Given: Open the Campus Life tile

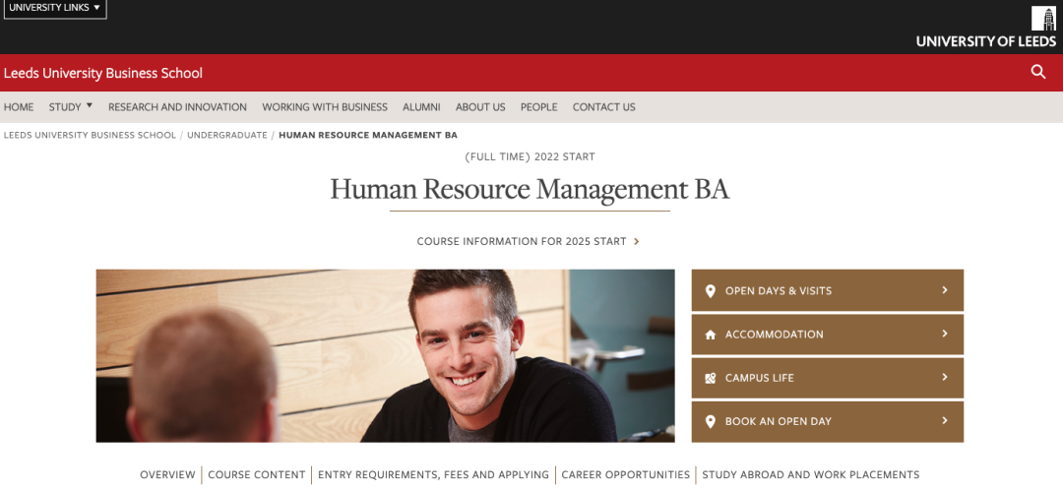Looking at the screenshot, I should coord(827,377).
